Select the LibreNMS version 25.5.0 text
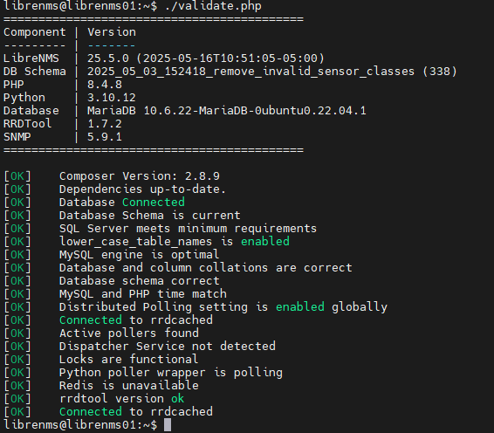494x433 pixels. 108,58
